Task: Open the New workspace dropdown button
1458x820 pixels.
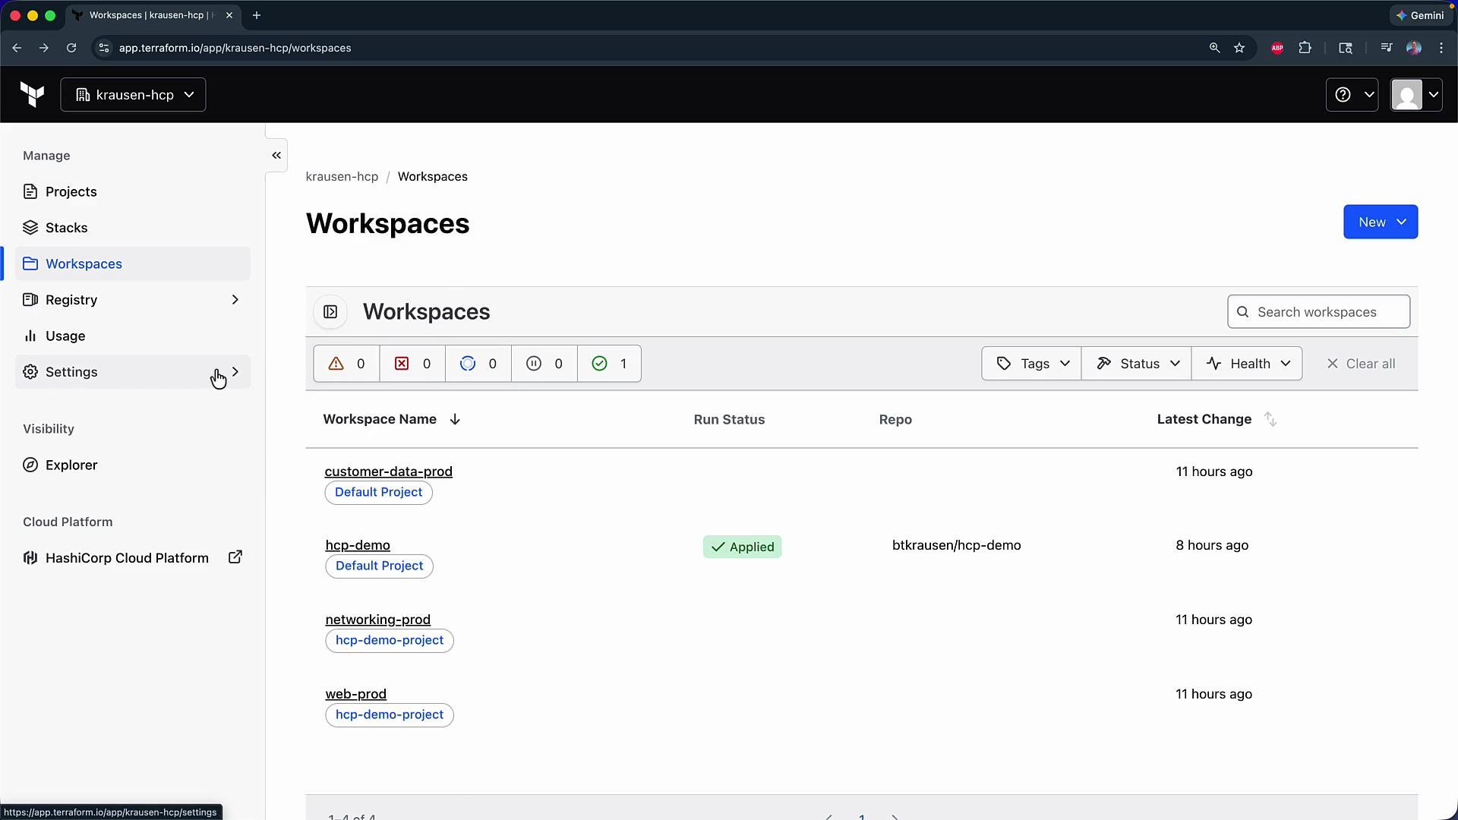Action: (x=1381, y=222)
